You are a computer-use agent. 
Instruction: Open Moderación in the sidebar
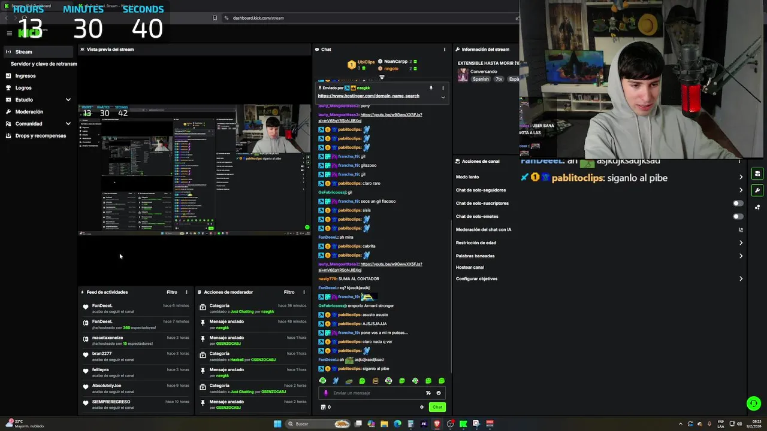(38, 112)
